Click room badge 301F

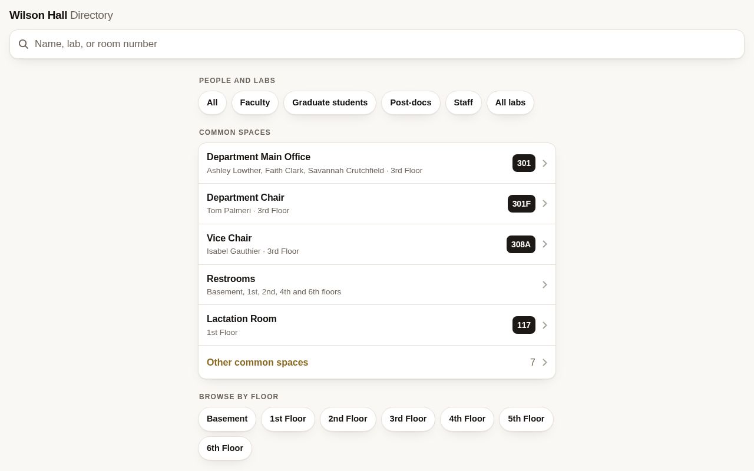tap(521, 204)
